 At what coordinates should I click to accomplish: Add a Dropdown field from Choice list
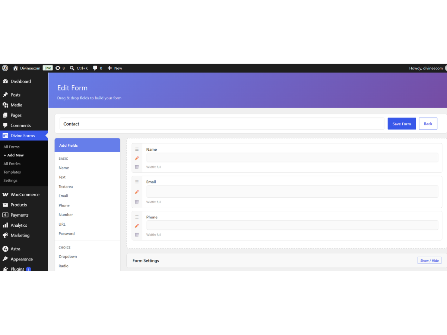point(68,256)
